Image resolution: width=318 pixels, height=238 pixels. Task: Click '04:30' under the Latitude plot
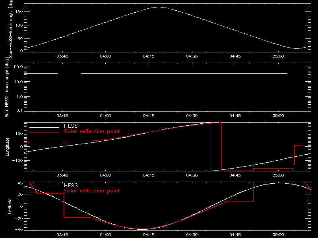point(192,234)
